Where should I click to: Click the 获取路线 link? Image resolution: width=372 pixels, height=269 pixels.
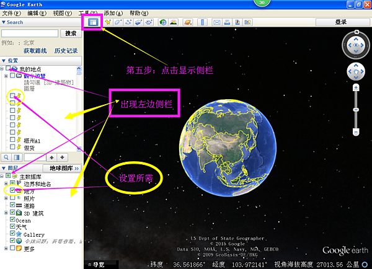(35, 51)
